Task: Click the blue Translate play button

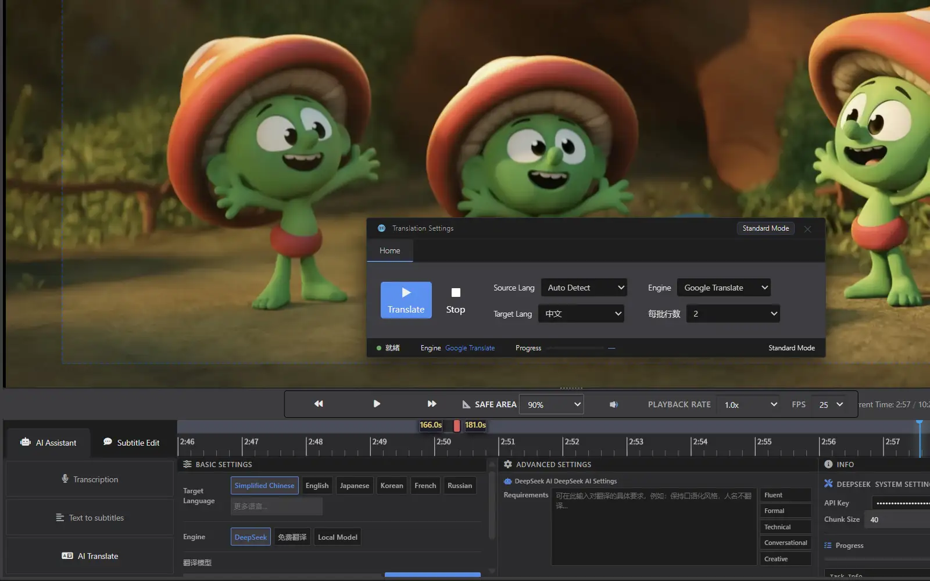Action: pos(406,300)
